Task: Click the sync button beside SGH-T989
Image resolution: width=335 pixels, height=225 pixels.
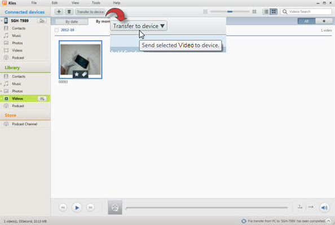Action: (42, 21)
